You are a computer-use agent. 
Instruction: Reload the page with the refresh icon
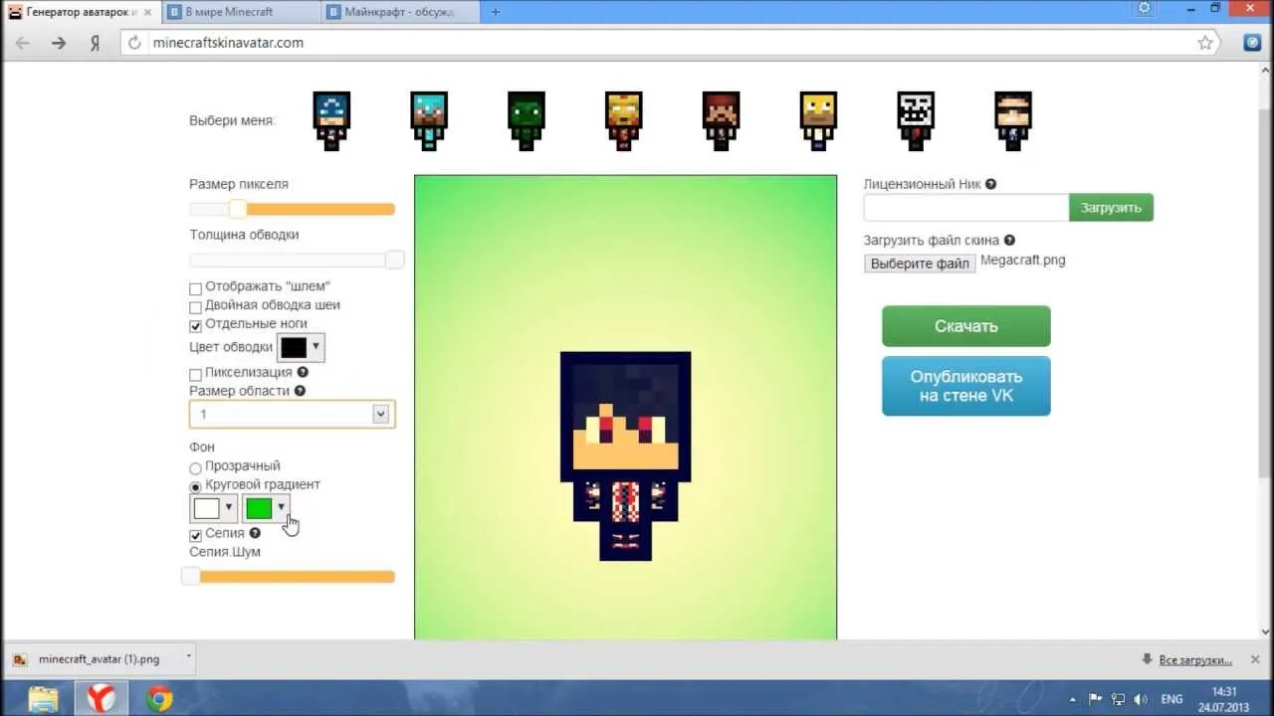(x=136, y=43)
